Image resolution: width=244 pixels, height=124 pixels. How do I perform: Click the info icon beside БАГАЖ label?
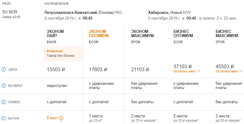4,118
